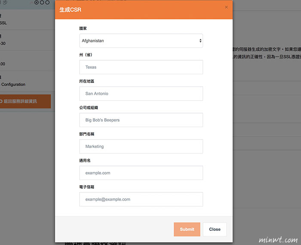Click the arrow icon on the 返回服務詳細資訊 button
Image resolution: width=301 pixels, height=245 pixels.
click(1, 101)
